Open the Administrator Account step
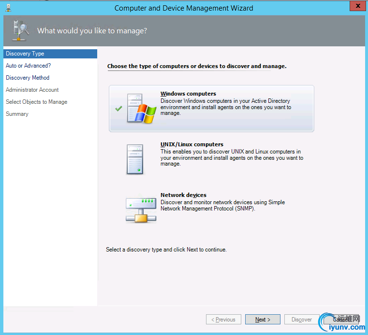Screen dimensions: 368x335 tap(32, 90)
